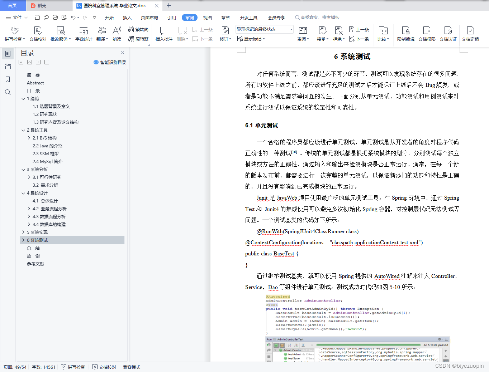Switch to the 开发工具 ribbon tab

tap(249, 18)
